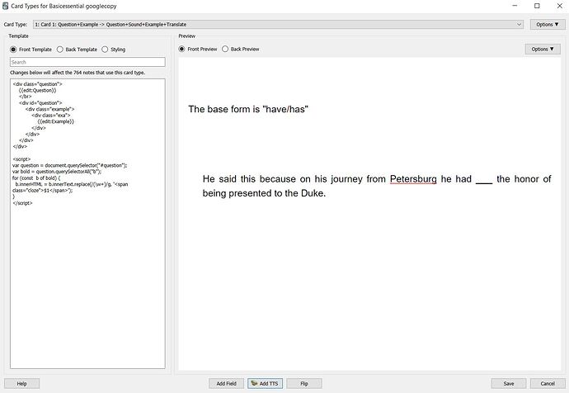This screenshot has height=393, width=569.
Task: Click the 'Changes below will affect the 764 notes' notice
Action: click(x=78, y=73)
